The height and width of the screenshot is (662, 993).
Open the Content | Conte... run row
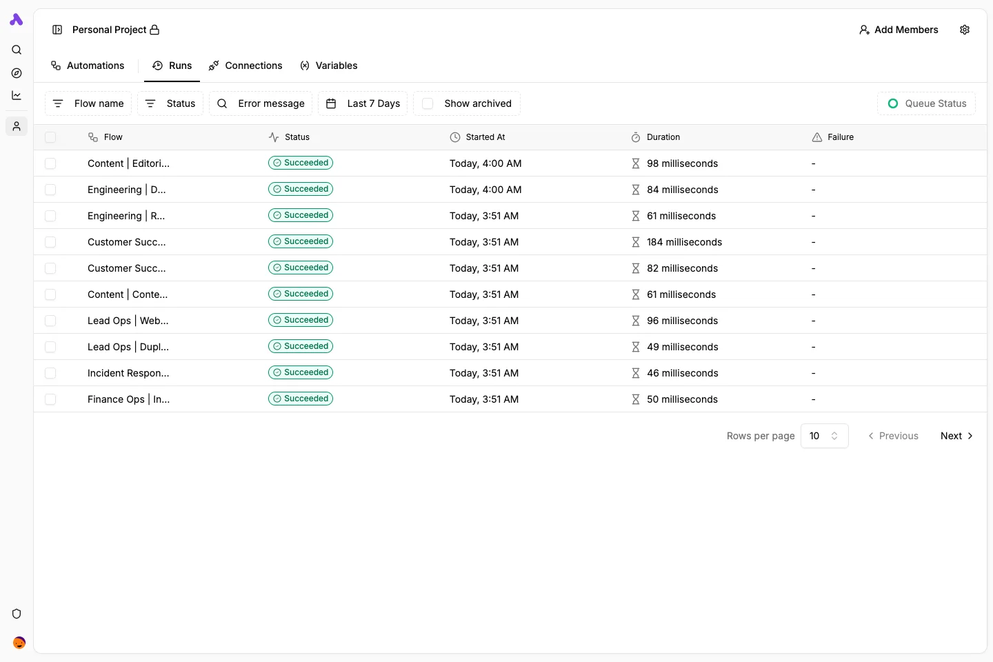click(x=510, y=294)
